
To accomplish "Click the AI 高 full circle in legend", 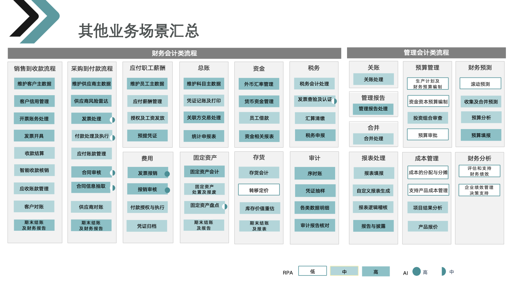I will pos(417,271).
